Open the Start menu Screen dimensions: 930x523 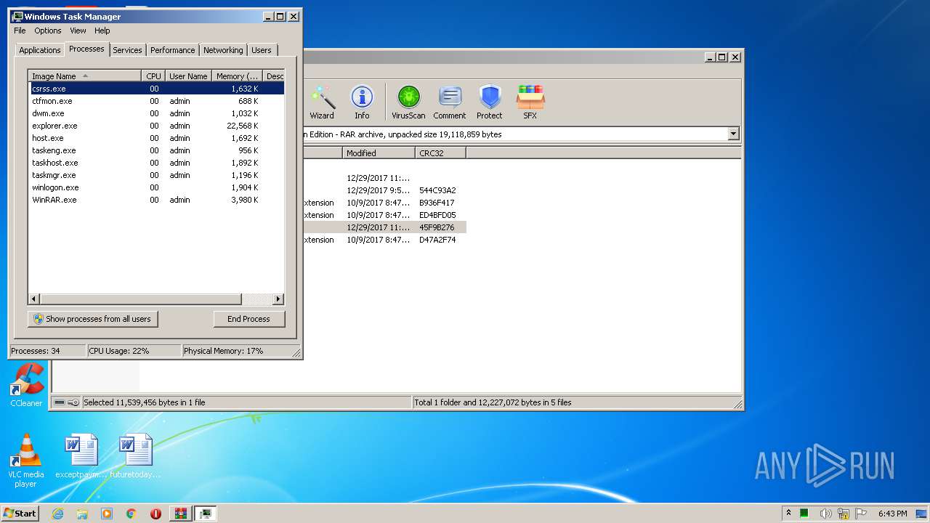point(20,514)
